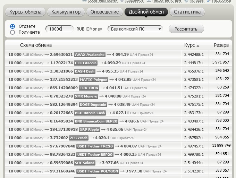The image size is (236, 178).
Task: Sort by the Курс column header
Action: pyautogui.click(x=192, y=45)
